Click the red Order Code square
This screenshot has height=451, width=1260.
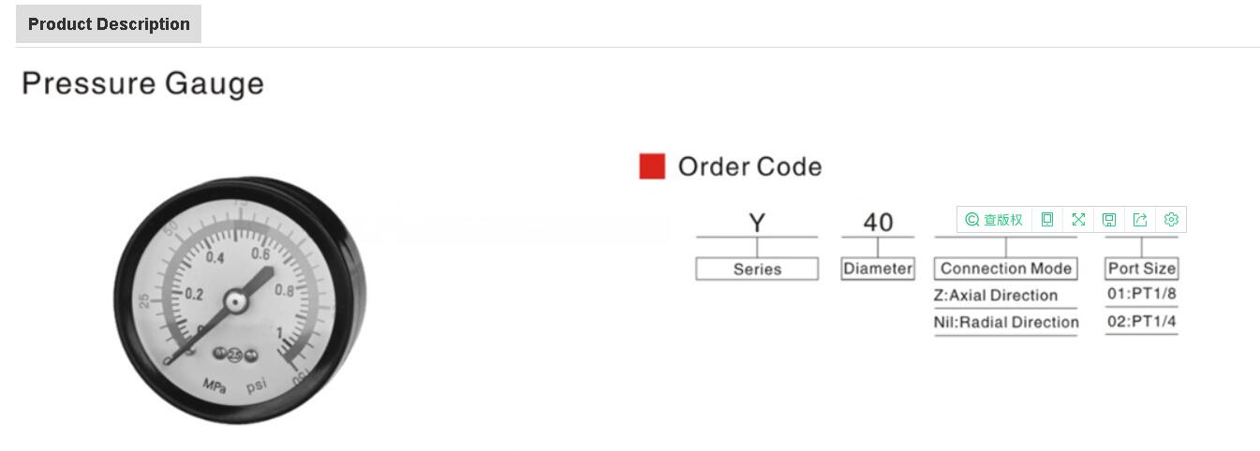[x=652, y=167]
